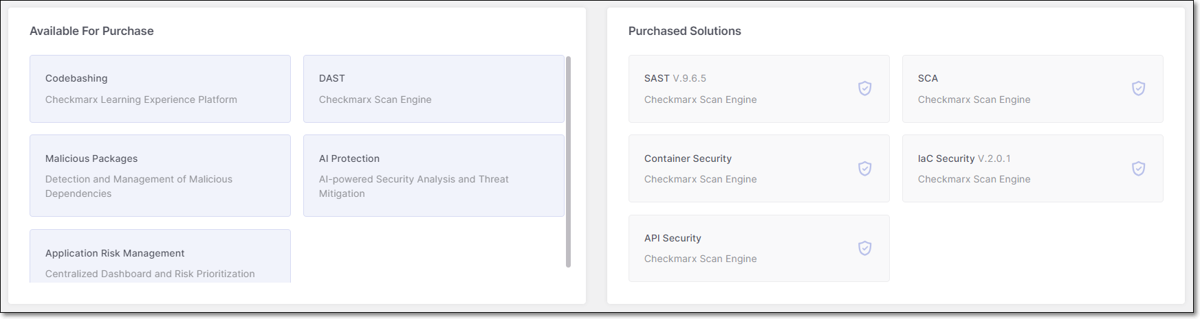The image size is (1200, 319).
Task: Click 'Checkmarx Learning Experience Platform' text
Action: click(141, 99)
